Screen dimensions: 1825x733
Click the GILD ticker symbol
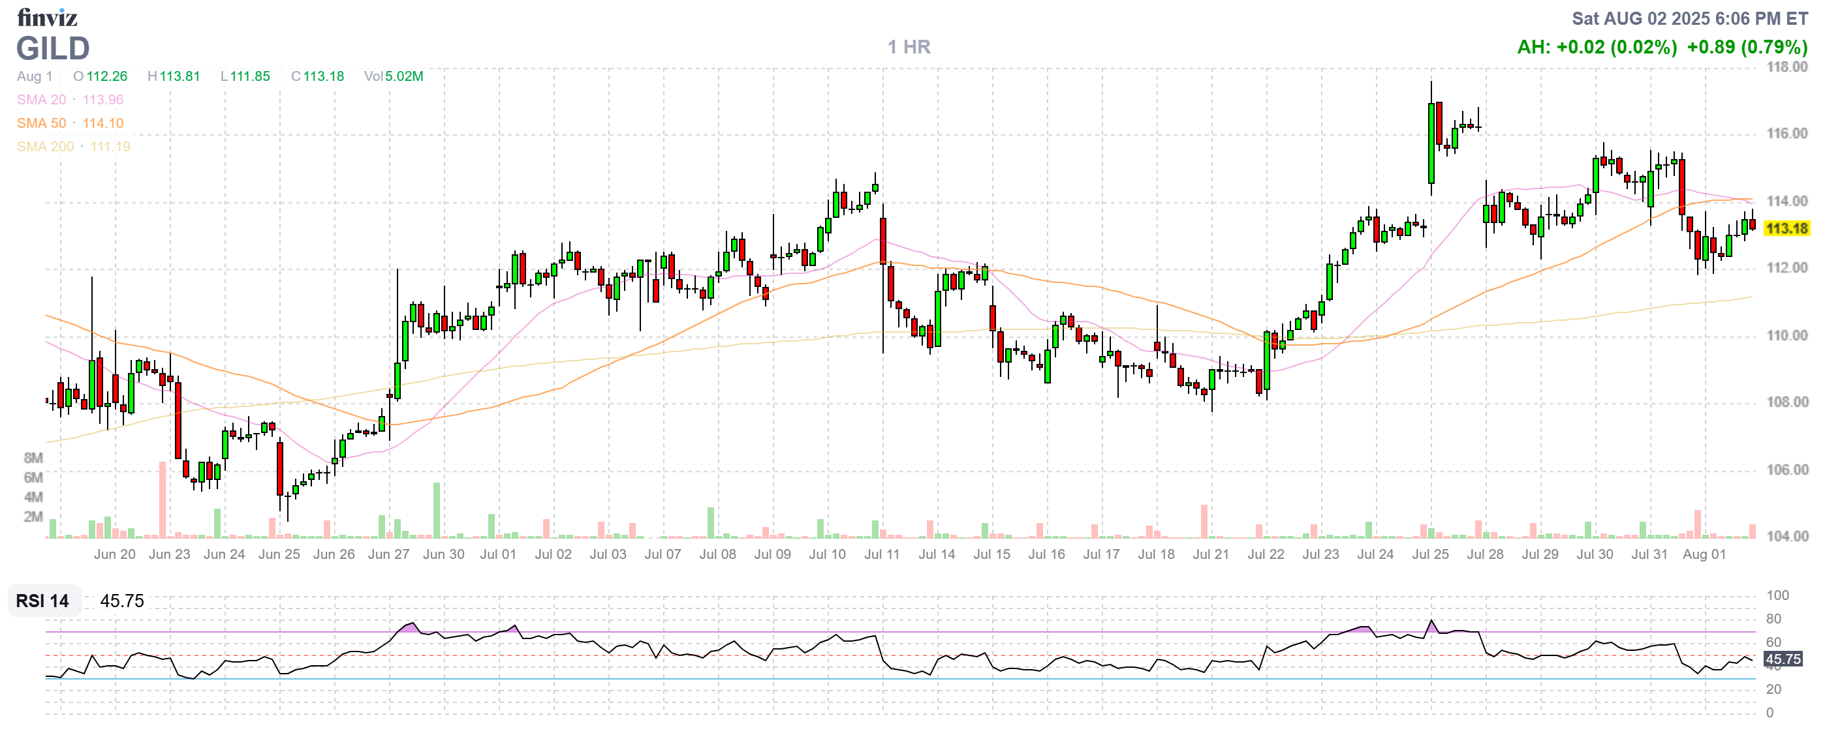pos(53,48)
